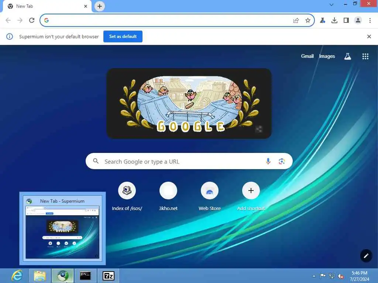Click Set as default button
378x283 pixels.
coord(123,36)
